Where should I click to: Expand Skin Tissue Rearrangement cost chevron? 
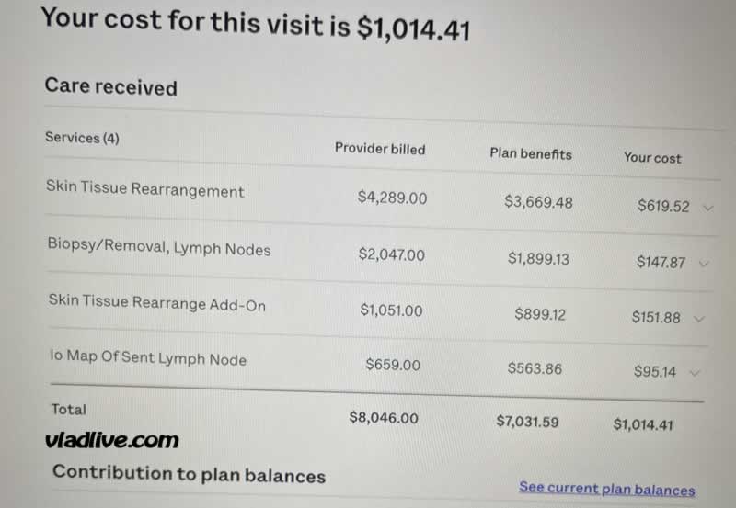click(707, 208)
